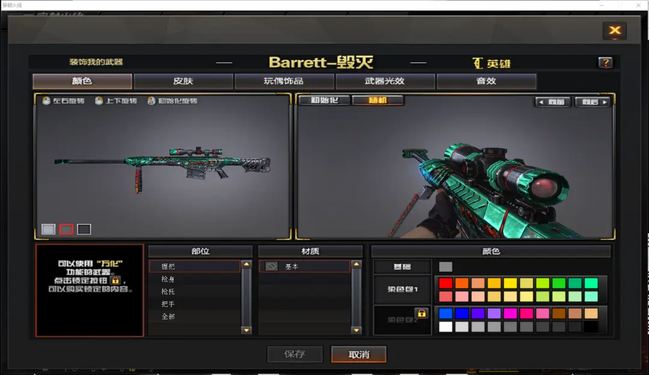Screen dimensions: 649x375
Task: Open the 玩偶饰品 tab
Action: click(284, 81)
